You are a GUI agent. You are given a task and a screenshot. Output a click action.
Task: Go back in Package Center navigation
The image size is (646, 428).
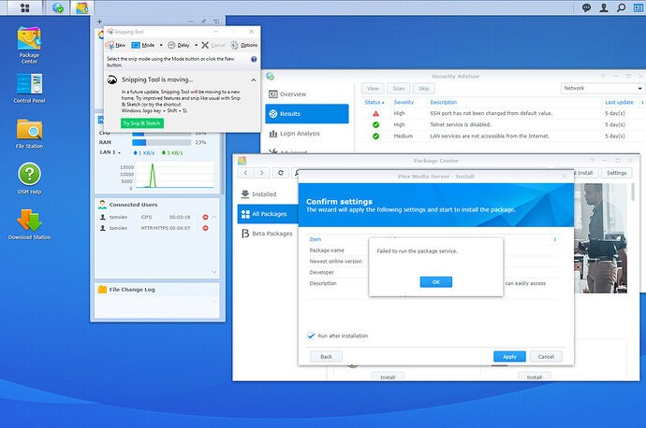point(246,173)
